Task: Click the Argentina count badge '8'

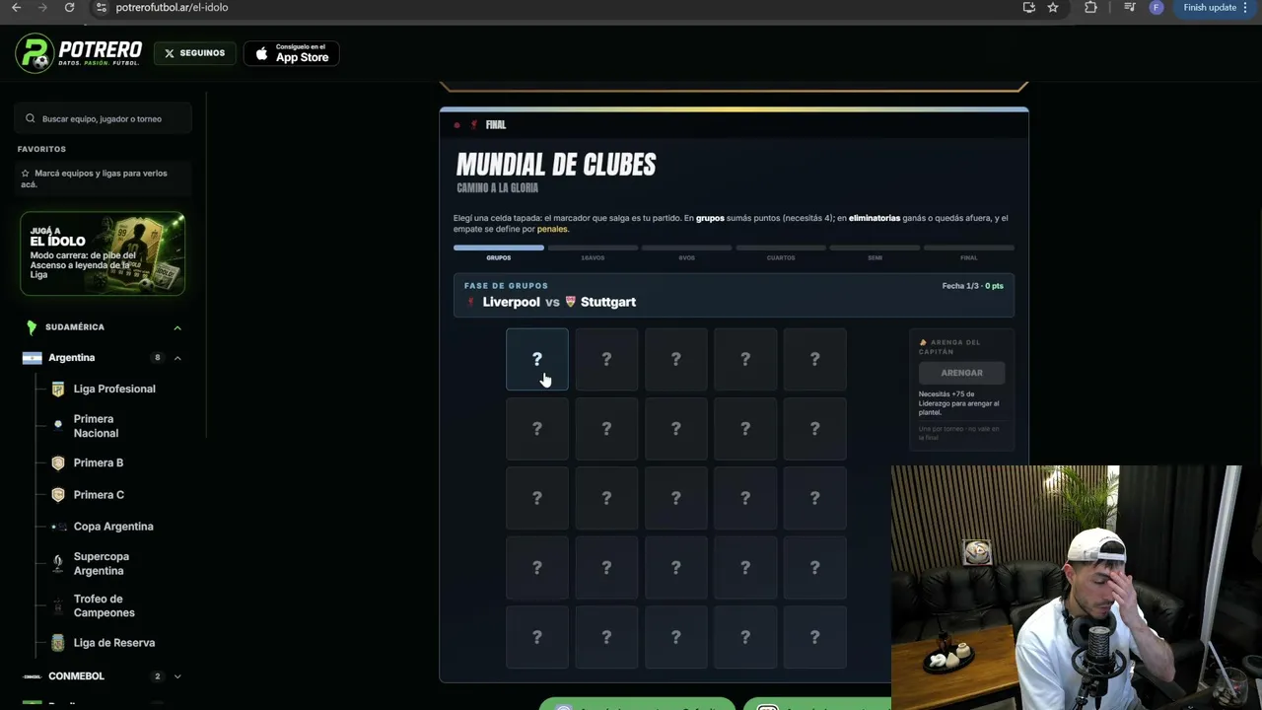Action: 157,358
